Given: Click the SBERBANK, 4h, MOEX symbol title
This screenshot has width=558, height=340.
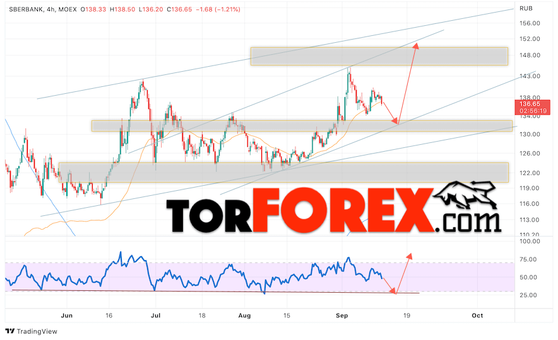Looking at the screenshot, I should click(x=43, y=9).
